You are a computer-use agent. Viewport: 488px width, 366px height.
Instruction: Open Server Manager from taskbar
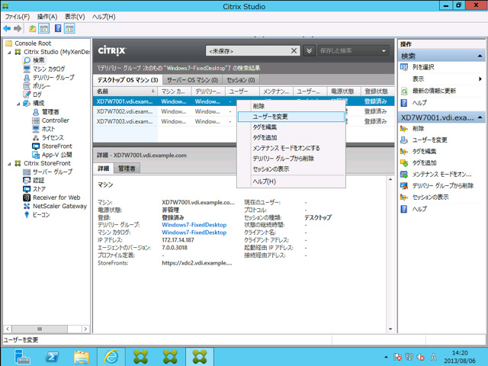coord(22,357)
